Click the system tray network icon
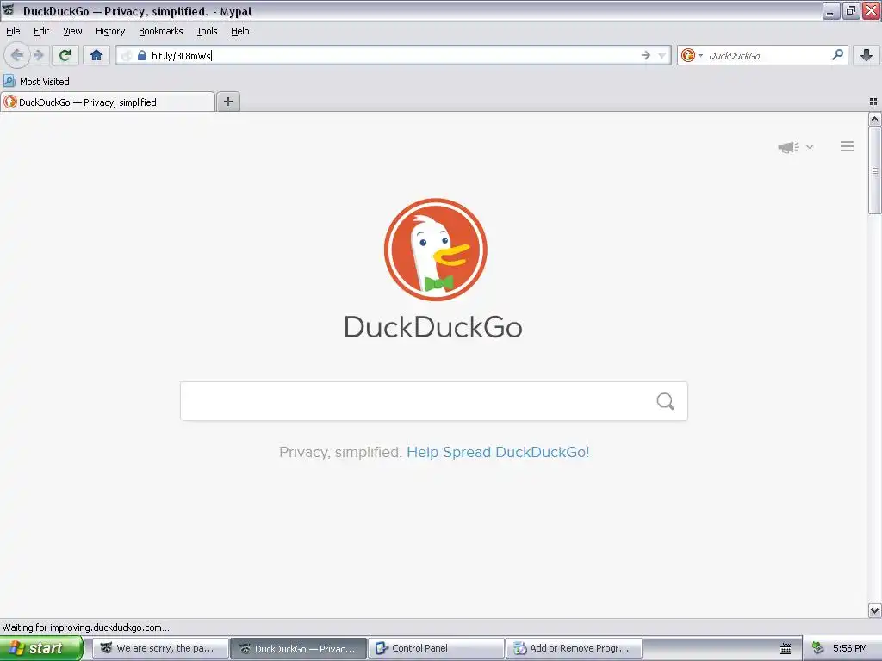Screen dimensions: 882x661 tap(817, 648)
